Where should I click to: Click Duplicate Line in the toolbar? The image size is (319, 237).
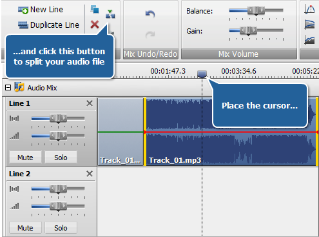(48, 25)
